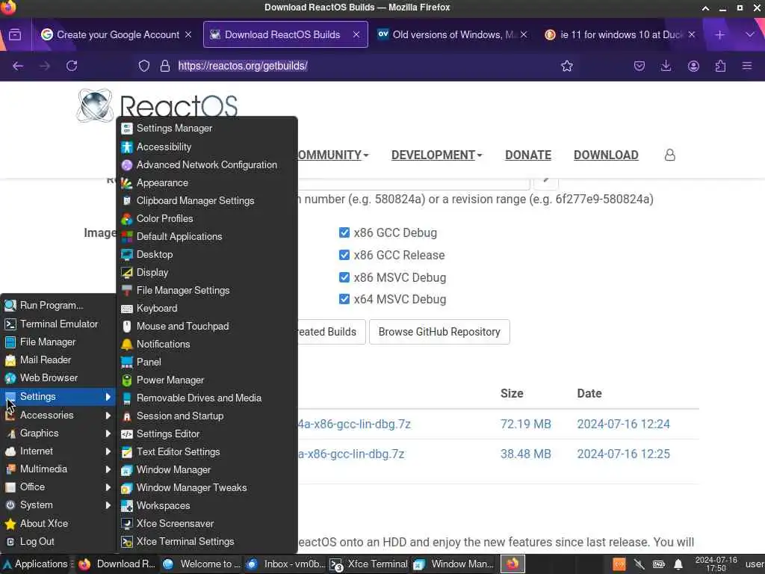Select Log Out from Applications menu
Screen dimensions: 765x574
pyautogui.click(x=58, y=542)
